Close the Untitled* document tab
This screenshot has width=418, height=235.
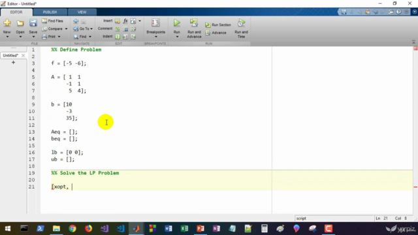click(24, 55)
